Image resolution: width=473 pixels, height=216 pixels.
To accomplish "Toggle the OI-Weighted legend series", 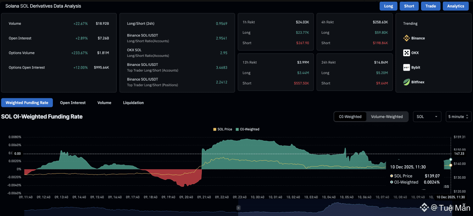I will (247, 129).
